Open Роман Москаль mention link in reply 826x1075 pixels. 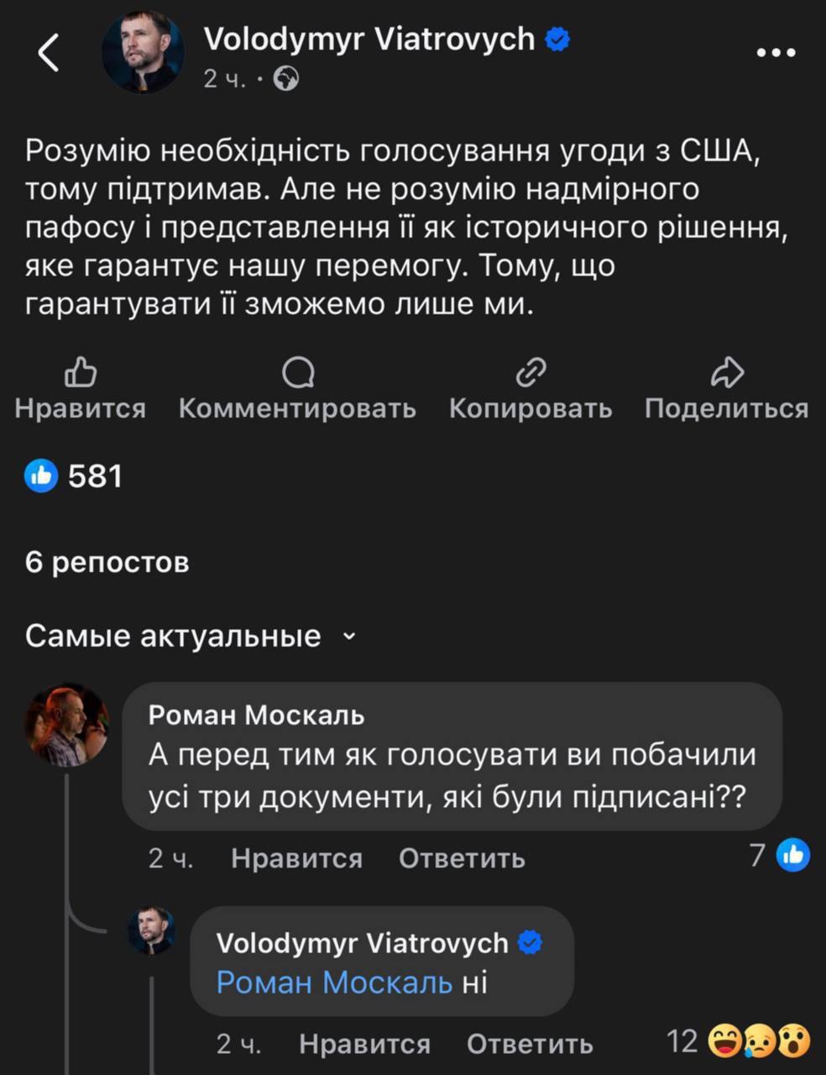(334, 982)
